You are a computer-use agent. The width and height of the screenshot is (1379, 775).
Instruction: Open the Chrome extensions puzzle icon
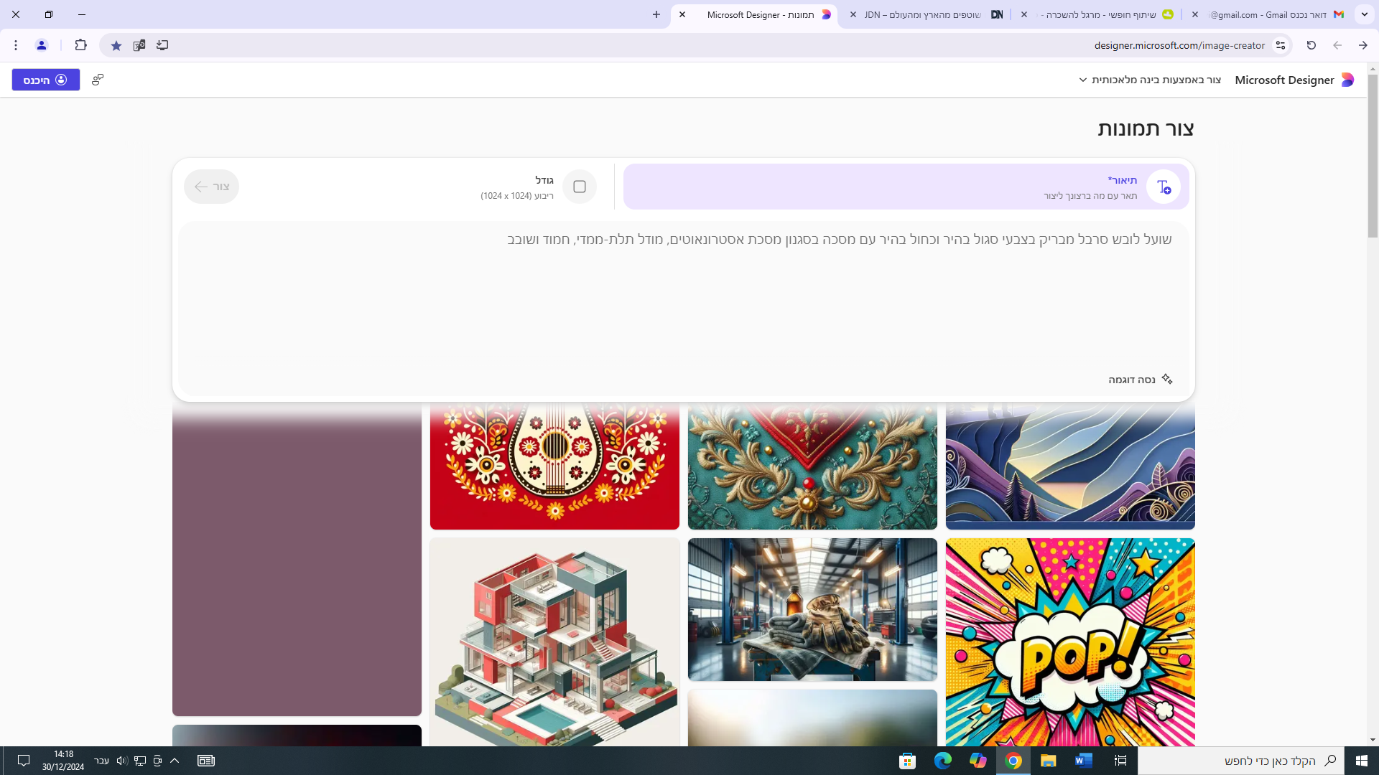80,45
